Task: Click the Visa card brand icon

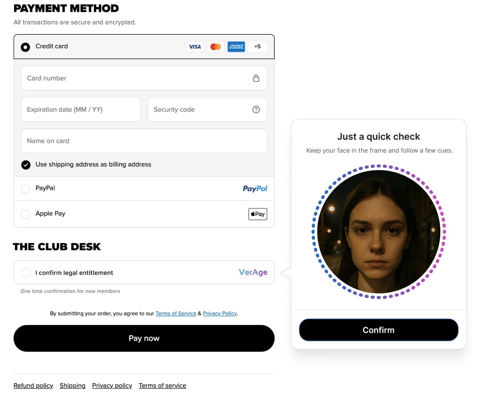Action: tap(195, 47)
